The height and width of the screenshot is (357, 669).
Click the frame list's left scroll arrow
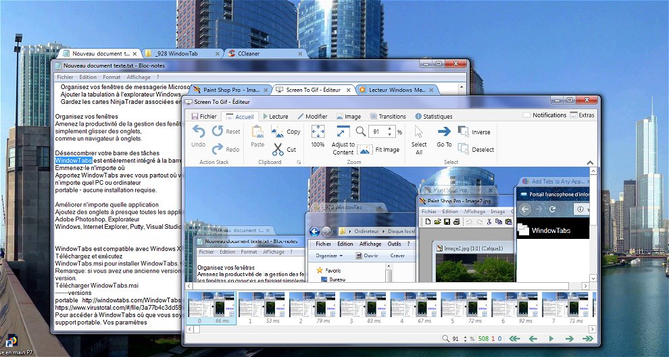pos(190,329)
